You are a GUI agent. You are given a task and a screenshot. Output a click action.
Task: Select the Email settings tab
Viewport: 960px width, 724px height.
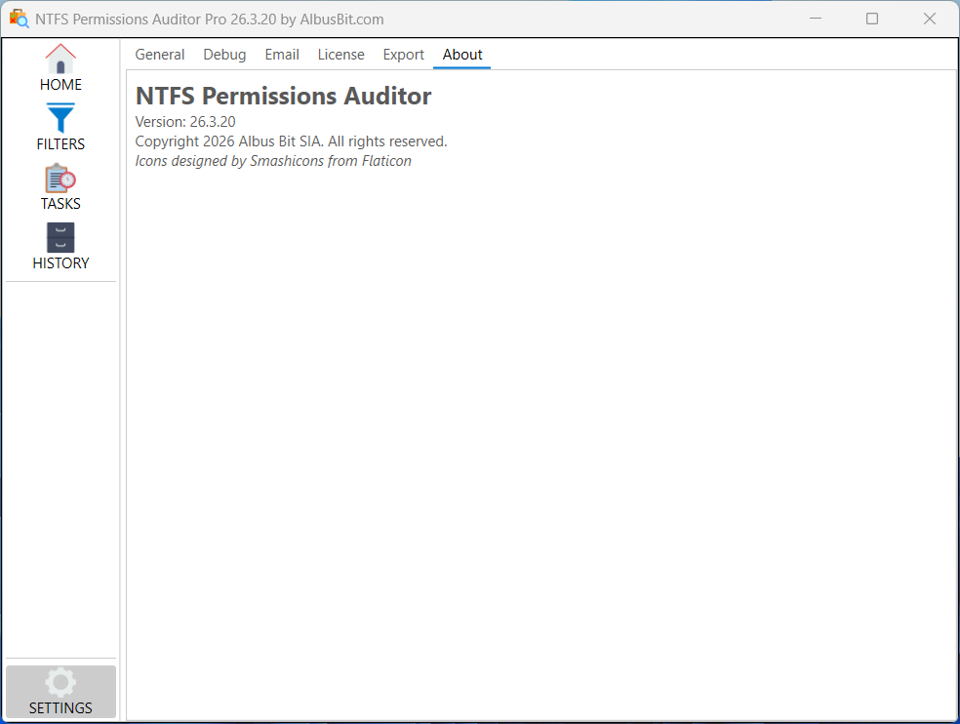point(282,55)
